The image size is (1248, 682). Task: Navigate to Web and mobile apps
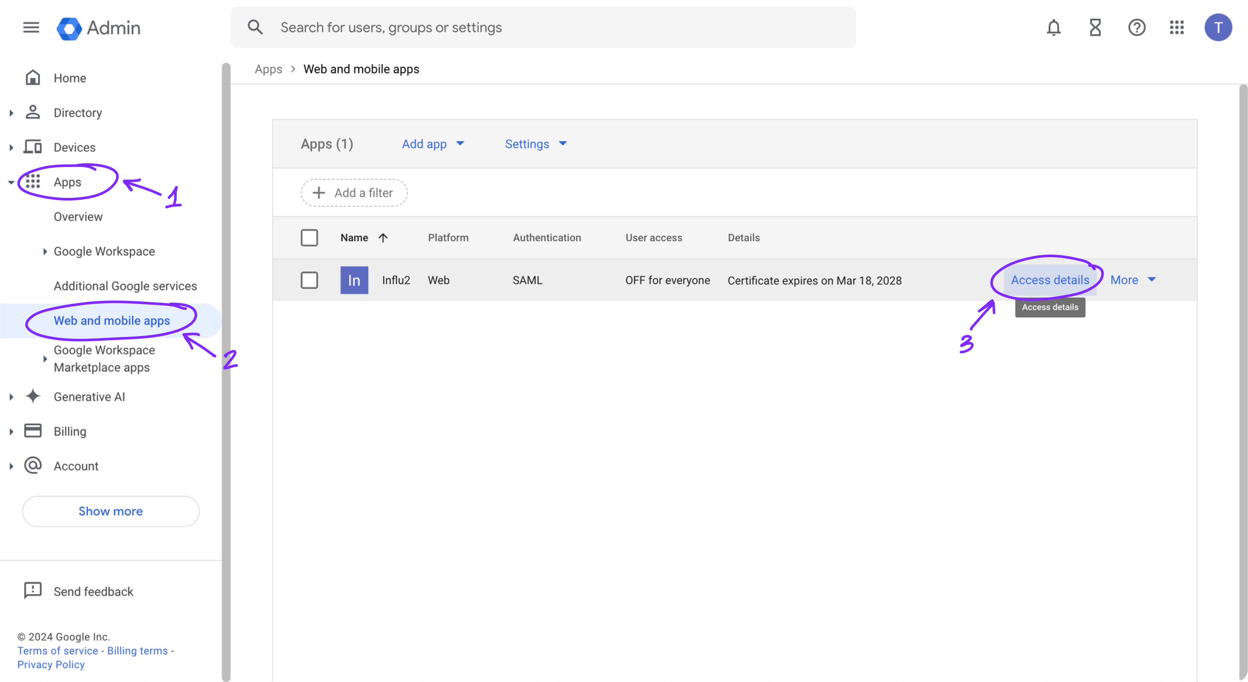coord(111,320)
